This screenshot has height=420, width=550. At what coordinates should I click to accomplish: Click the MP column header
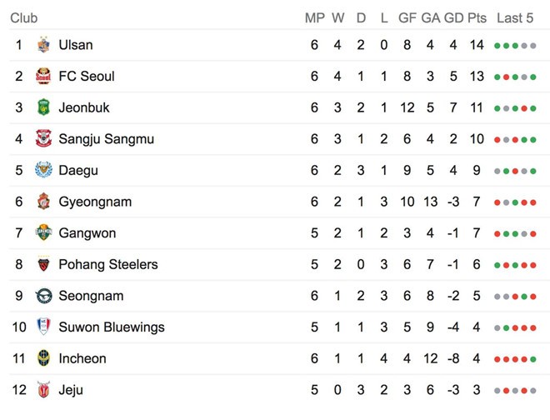click(x=314, y=17)
